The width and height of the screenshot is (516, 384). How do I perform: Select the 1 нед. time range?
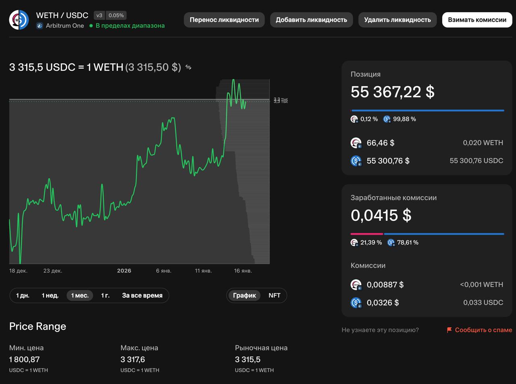[50, 295]
